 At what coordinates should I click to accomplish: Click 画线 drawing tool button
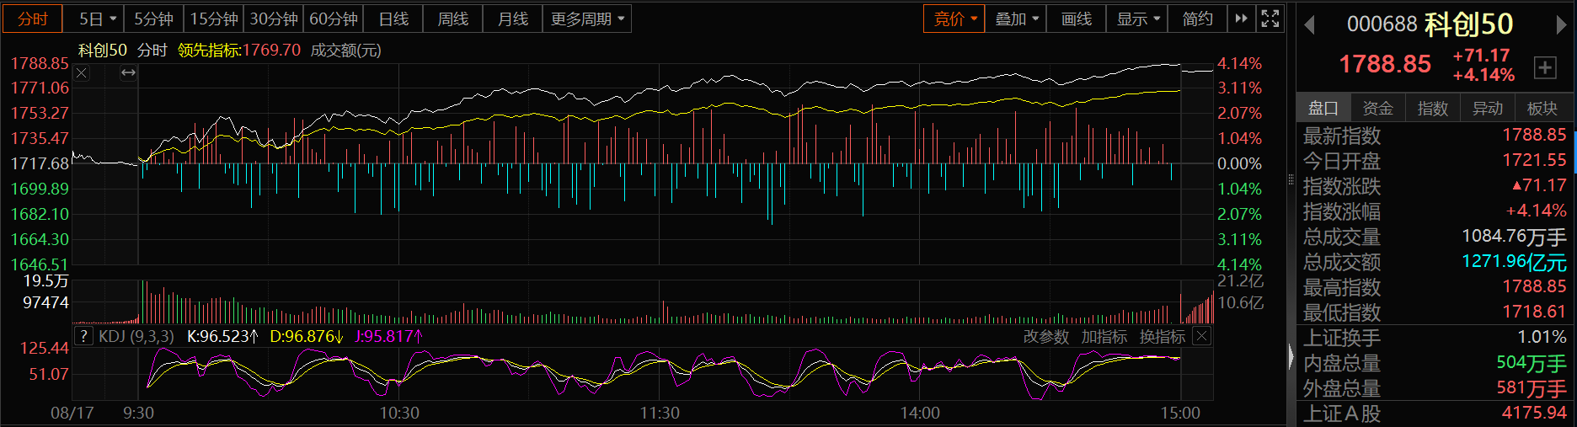tap(1076, 19)
